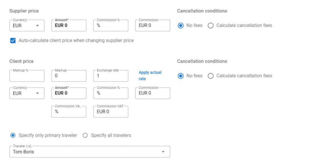
Task: Select No fees for client cancellation
Action: click(x=181, y=76)
